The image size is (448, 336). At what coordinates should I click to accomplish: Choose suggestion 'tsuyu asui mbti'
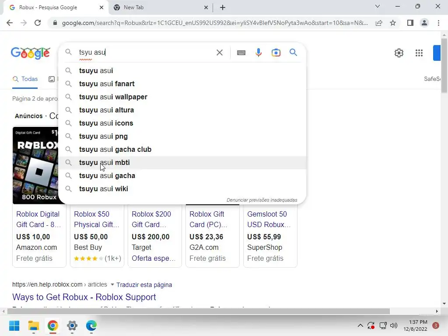(182, 163)
